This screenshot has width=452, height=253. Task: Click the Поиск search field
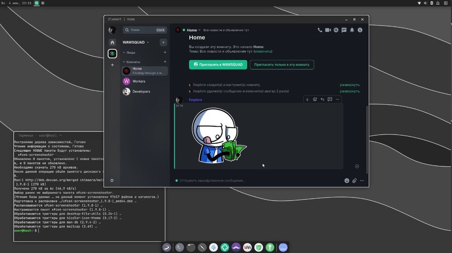[145, 30]
